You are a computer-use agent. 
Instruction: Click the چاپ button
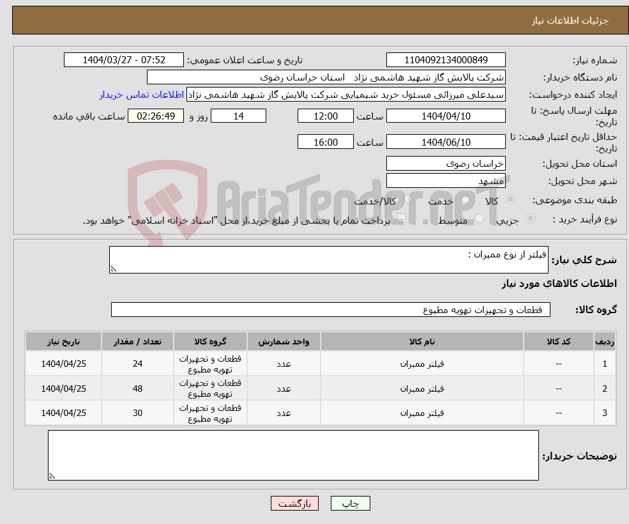pyautogui.click(x=350, y=503)
